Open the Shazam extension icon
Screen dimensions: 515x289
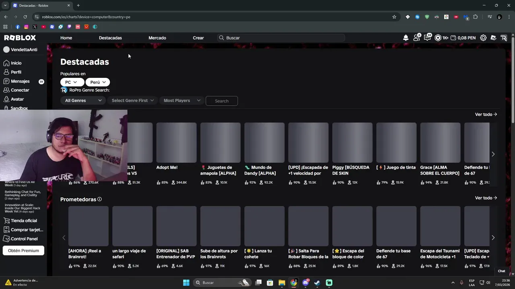pos(417,17)
